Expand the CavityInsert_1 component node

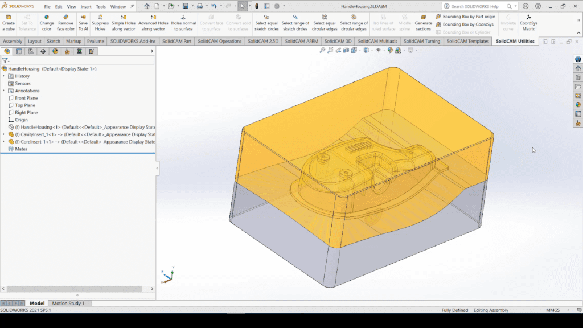tap(3, 134)
